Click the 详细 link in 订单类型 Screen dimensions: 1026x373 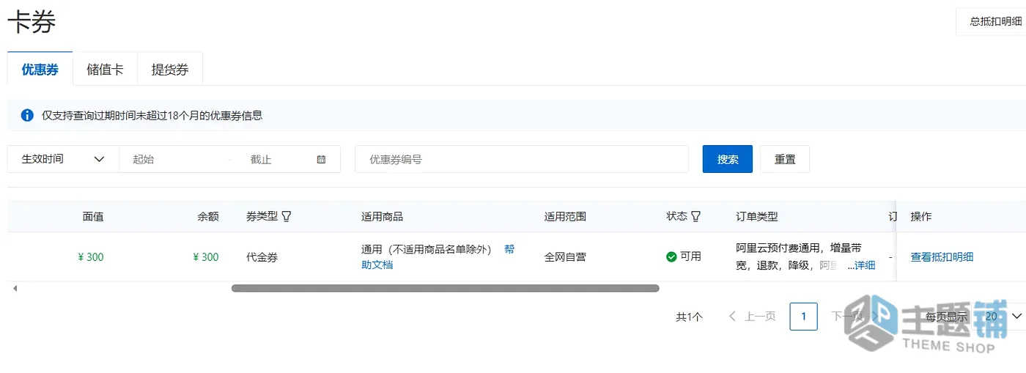coord(865,265)
